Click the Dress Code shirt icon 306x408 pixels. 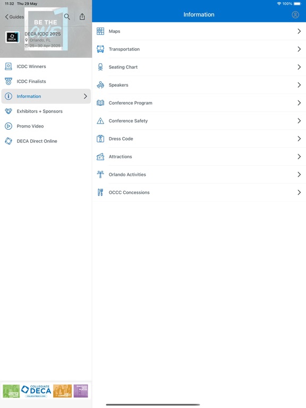(x=100, y=139)
